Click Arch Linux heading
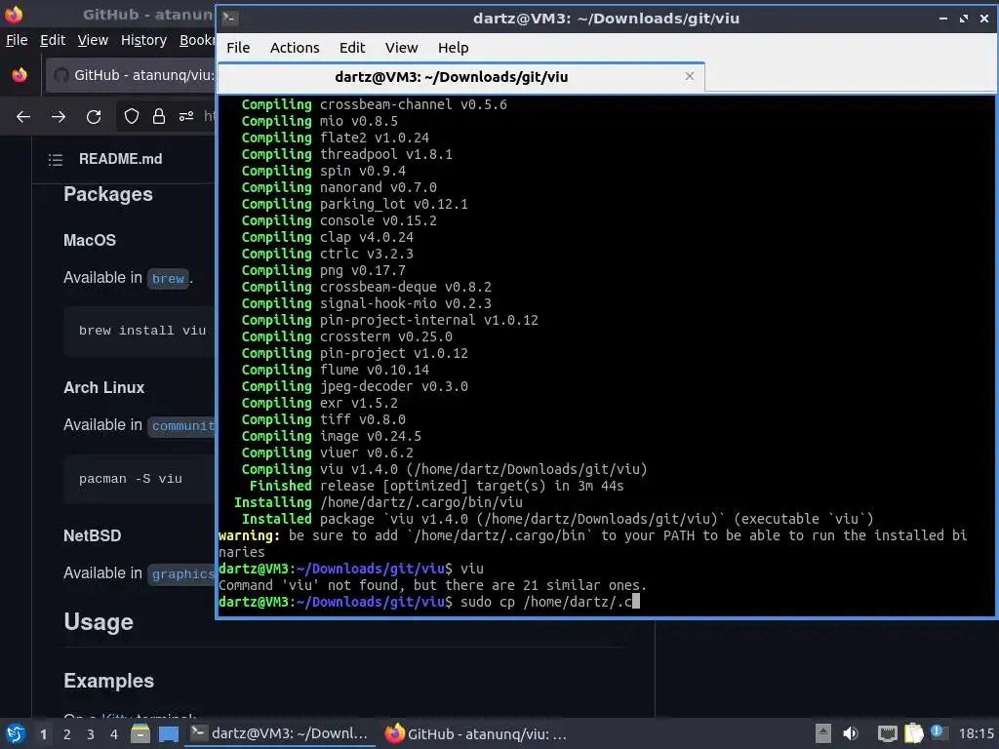999x749 pixels. click(103, 387)
